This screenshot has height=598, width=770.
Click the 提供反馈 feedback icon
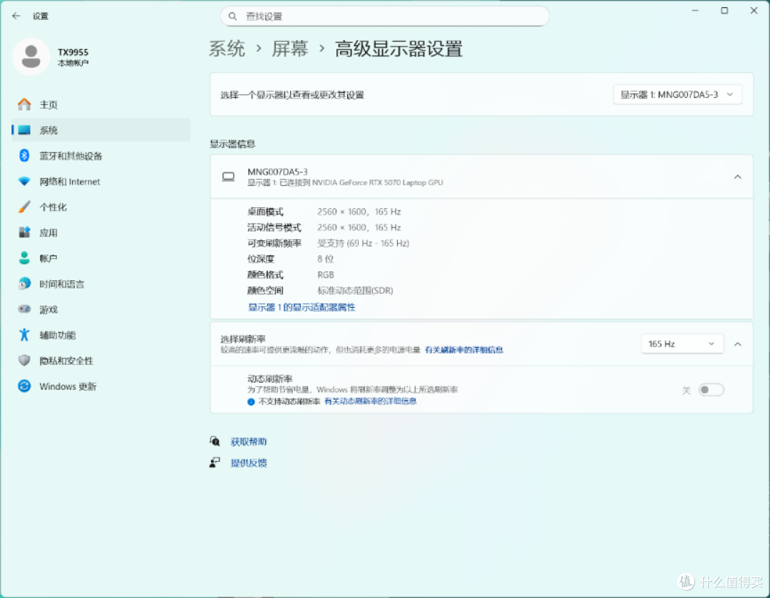[x=215, y=463]
